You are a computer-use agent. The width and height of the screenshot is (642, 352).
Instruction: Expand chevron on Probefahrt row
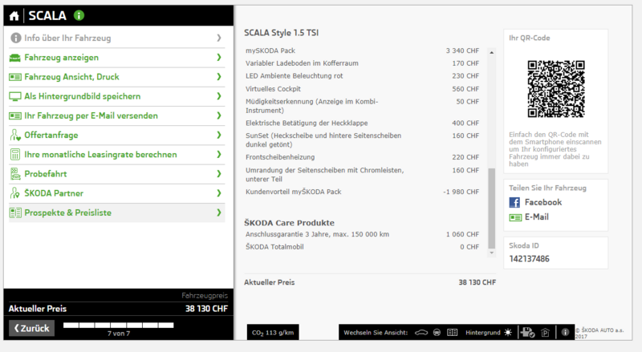tap(219, 173)
